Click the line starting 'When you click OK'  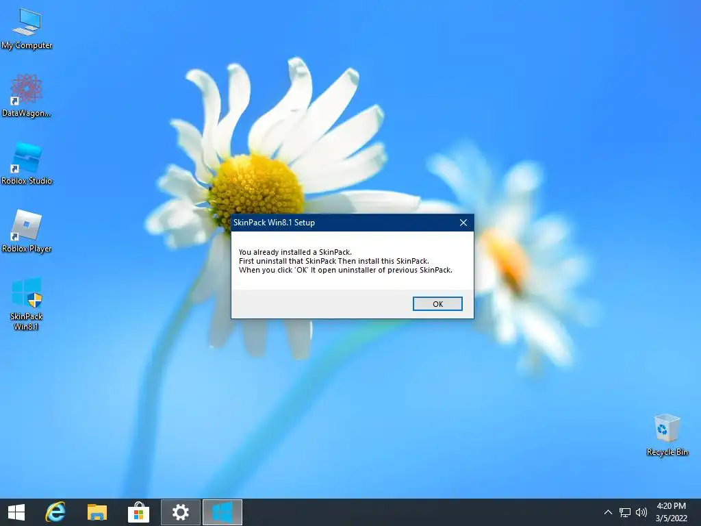(346, 270)
